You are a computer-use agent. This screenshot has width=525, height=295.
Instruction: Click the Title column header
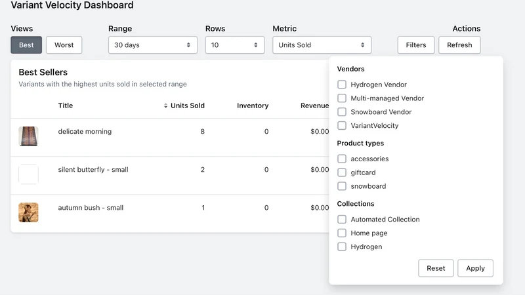pos(65,106)
